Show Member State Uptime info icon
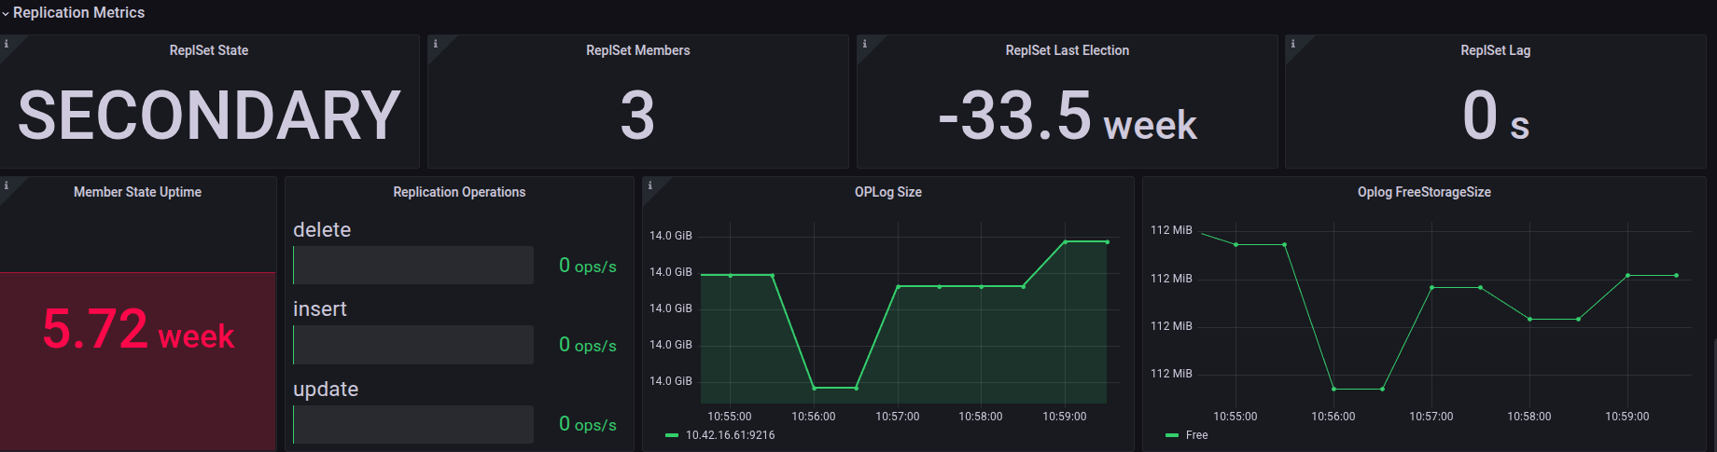The height and width of the screenshot is (452, 1717). [6, 185]
